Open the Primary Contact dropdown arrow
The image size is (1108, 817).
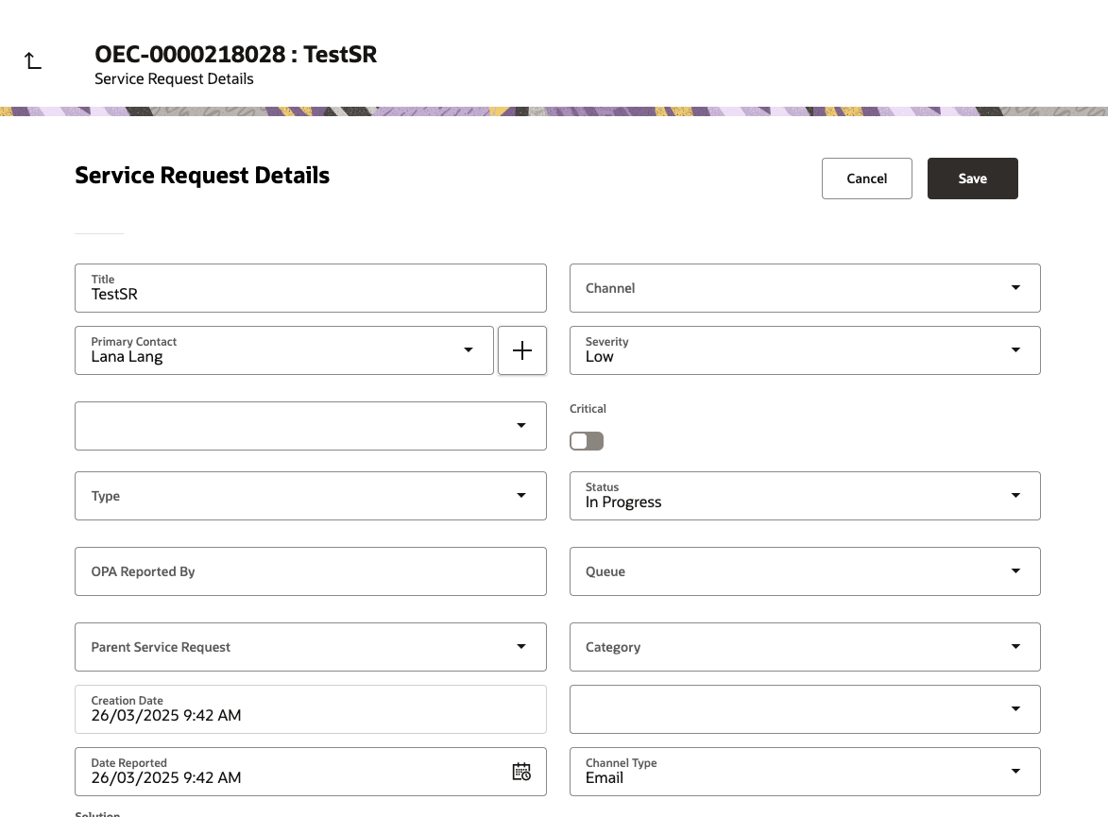[x=469, y=350]
